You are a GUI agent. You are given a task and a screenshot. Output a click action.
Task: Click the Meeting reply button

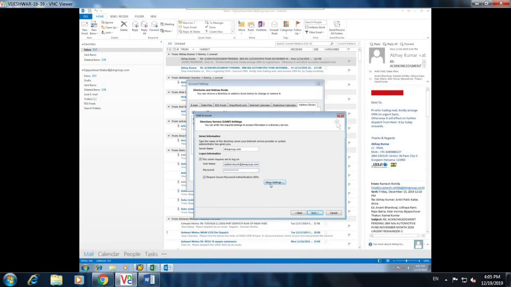167,24
